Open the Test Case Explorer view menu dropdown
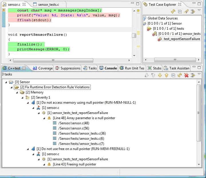Screen dimensions: 206x178 [x=199, y=11]
